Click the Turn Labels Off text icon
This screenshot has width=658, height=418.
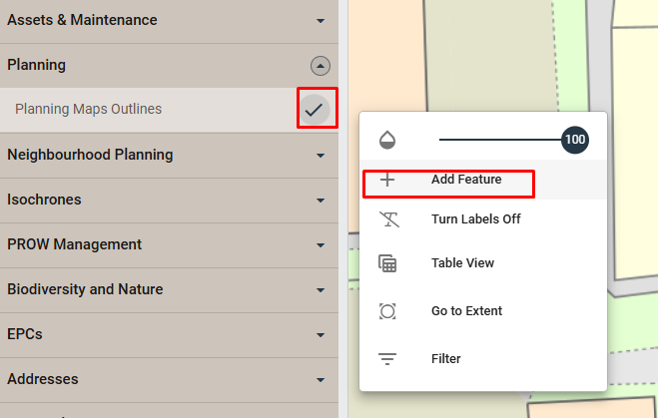tap(387, 219)
